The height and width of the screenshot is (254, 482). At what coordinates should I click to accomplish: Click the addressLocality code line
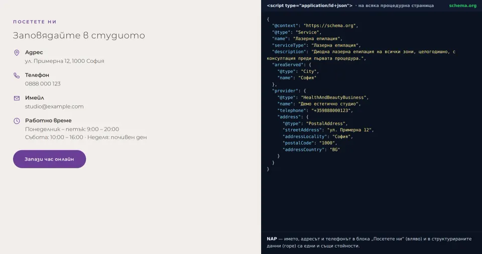tap(318, 137)
